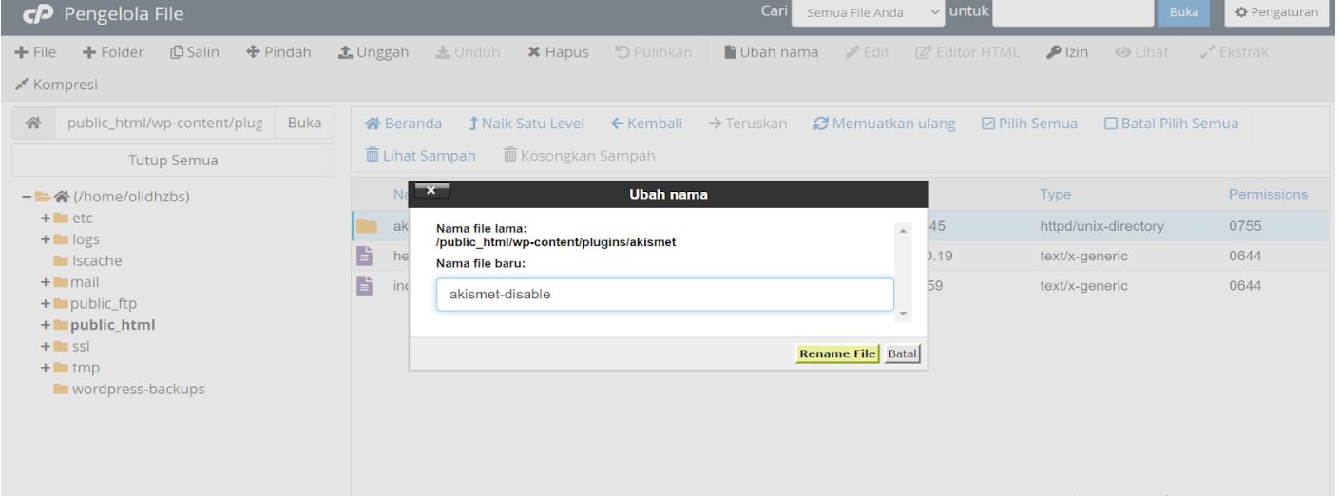Image resolution: width=1339 pixels, height=496 pixels.
Task: Click the Rename File button
Action: pos(837,353)
